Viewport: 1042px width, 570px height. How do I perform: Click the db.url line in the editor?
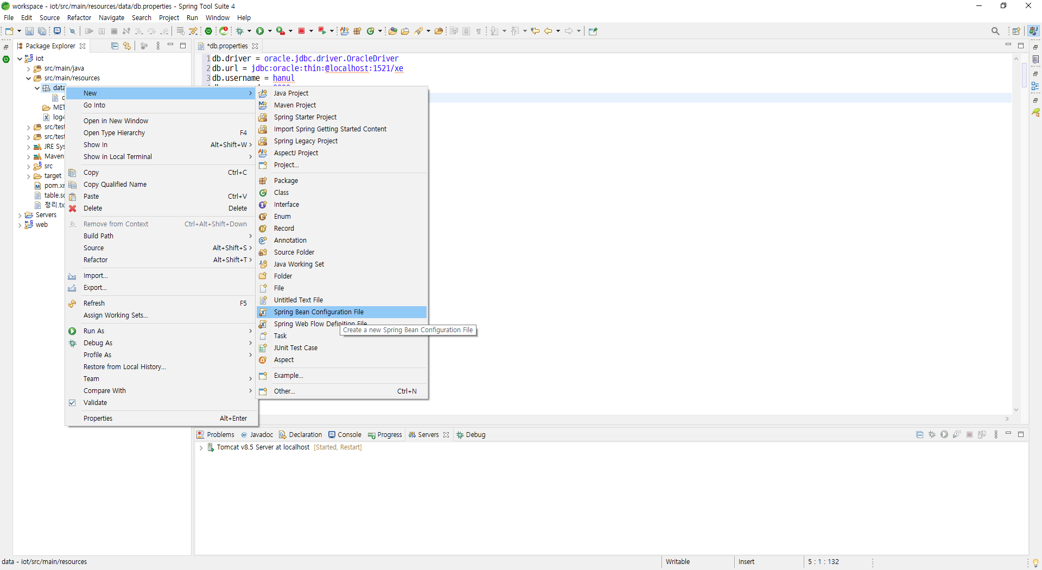pos(308,68)
